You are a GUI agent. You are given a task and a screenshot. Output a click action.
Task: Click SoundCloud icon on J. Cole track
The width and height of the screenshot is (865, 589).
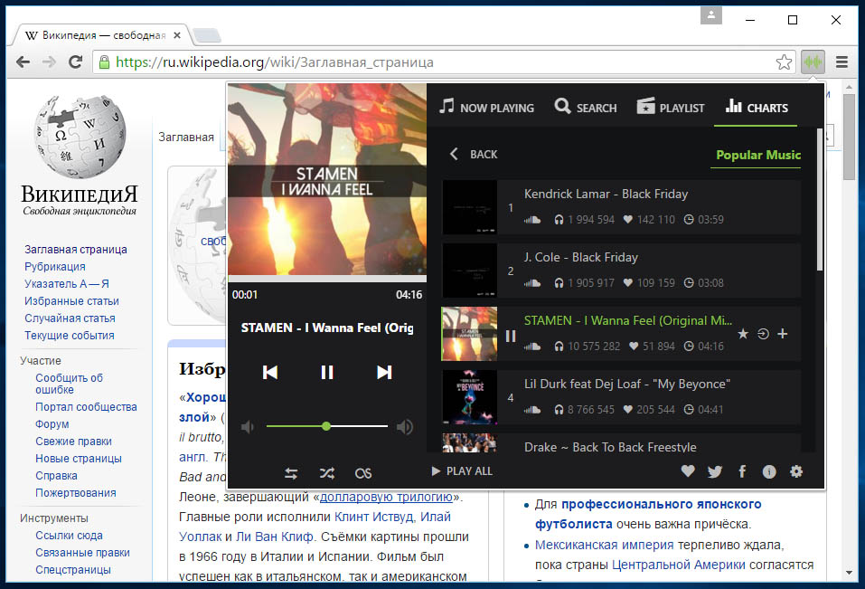532,283
